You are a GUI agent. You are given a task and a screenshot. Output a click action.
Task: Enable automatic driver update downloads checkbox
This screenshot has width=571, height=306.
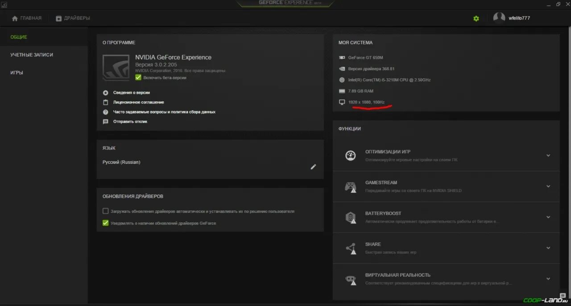click(x=106, y=211)
